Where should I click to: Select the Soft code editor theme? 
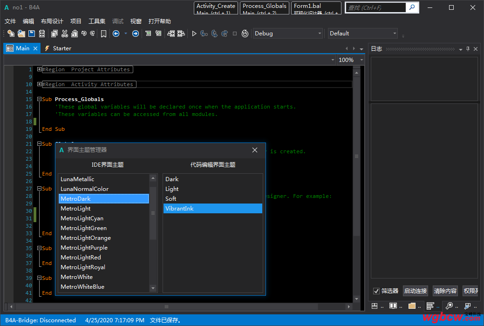pos(213,198)
